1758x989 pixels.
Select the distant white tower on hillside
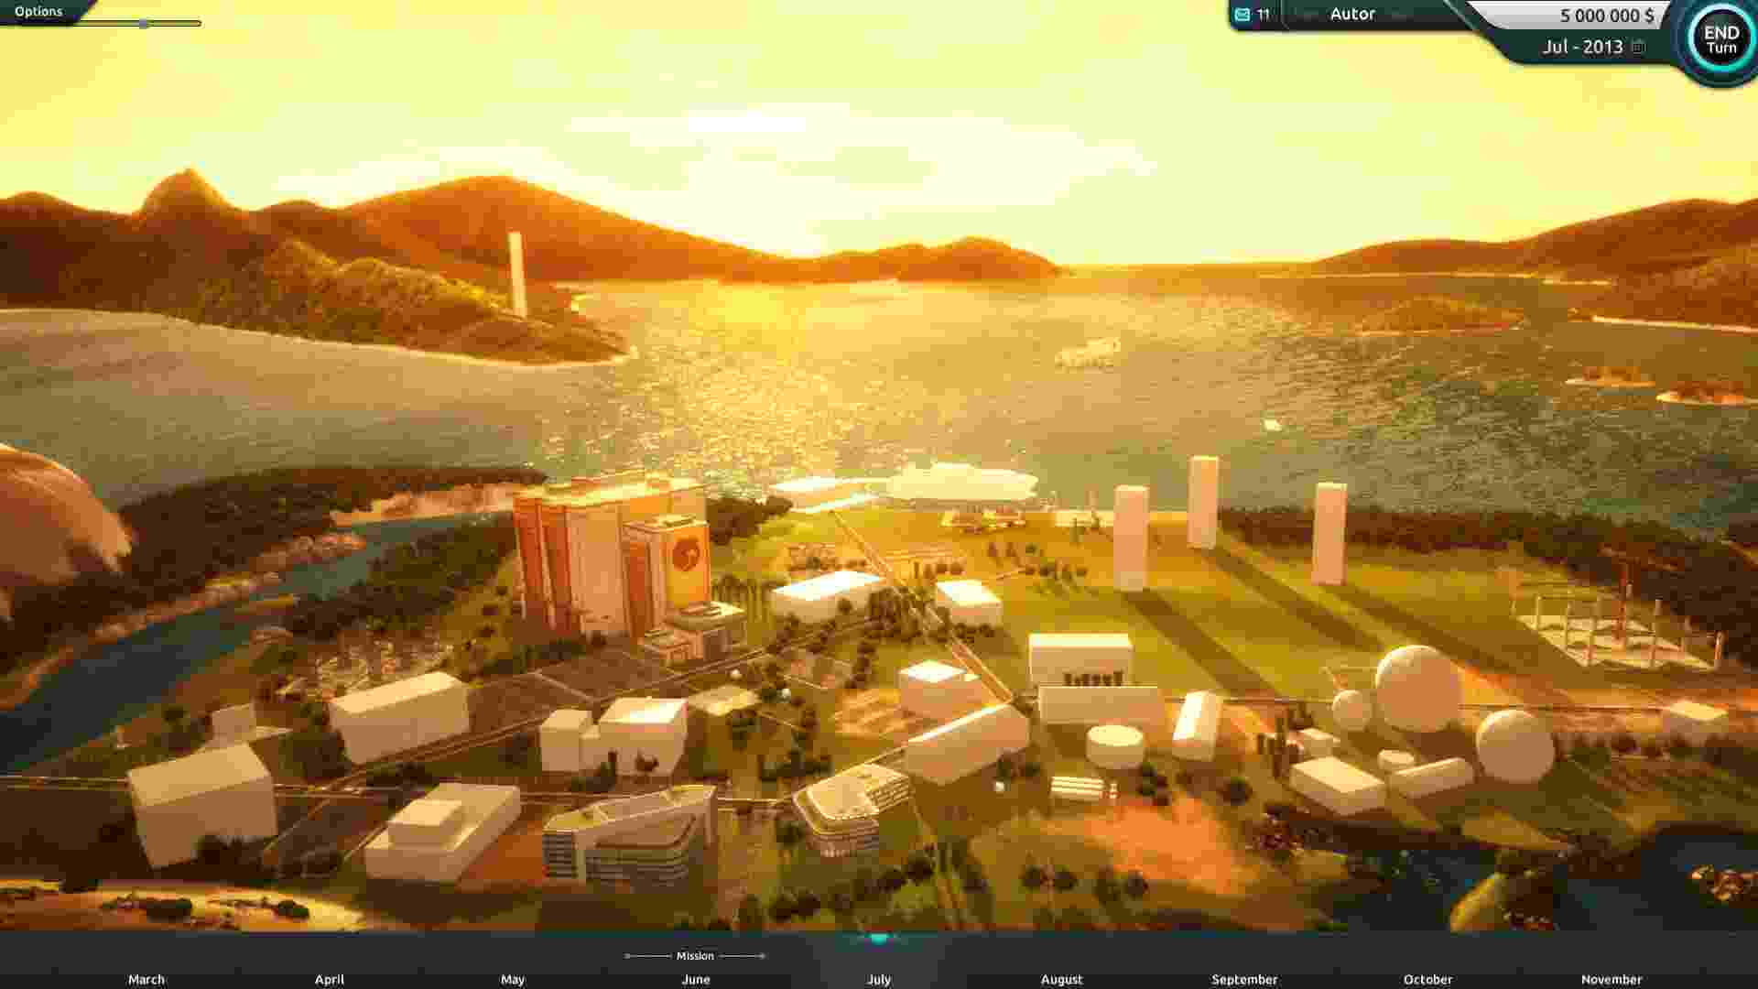517,273
